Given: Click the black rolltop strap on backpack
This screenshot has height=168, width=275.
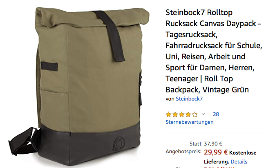Looking at the screenshot, I should (x=110, y=36).
